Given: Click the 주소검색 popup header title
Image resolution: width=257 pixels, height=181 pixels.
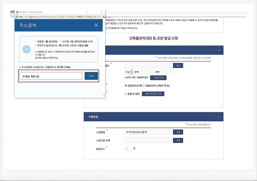Looking at the screenshot, I should tap(28, 25).
